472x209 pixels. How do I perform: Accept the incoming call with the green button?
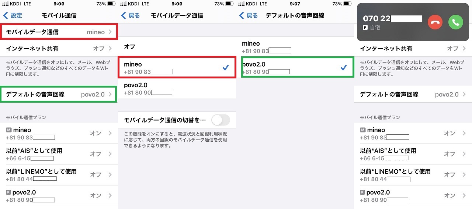pos(456,22)
